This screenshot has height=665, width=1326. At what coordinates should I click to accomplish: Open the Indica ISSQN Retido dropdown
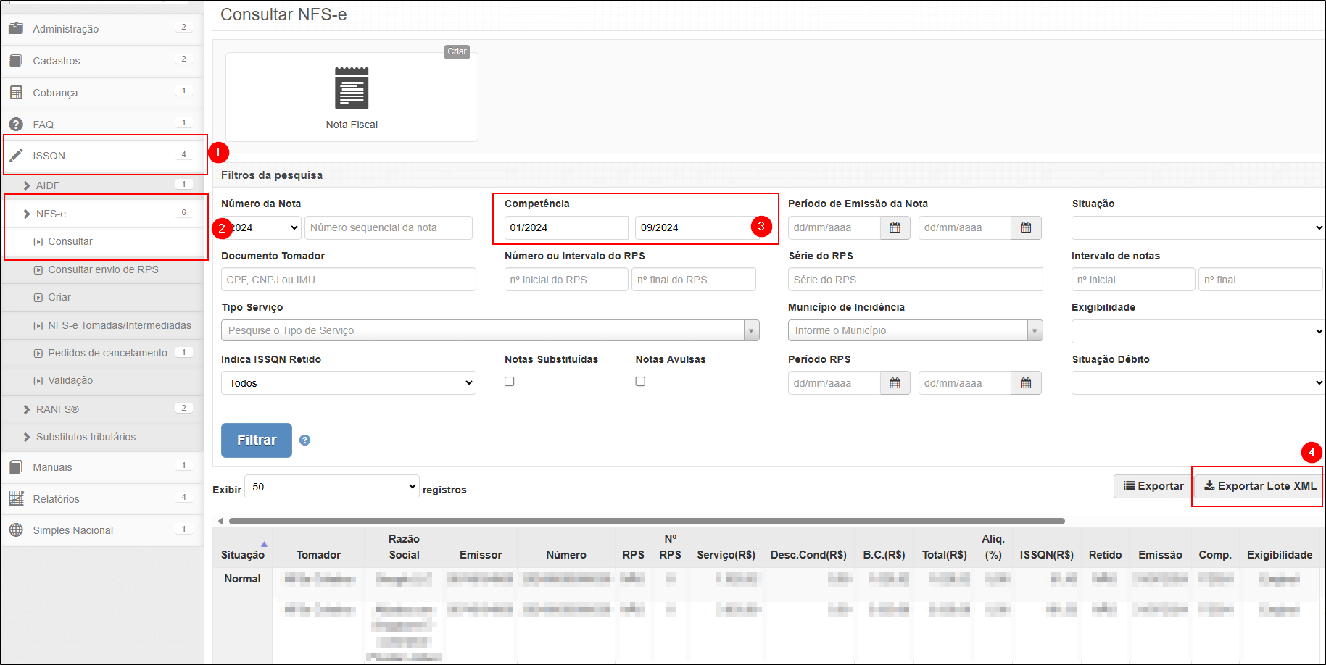pos(349,383)
